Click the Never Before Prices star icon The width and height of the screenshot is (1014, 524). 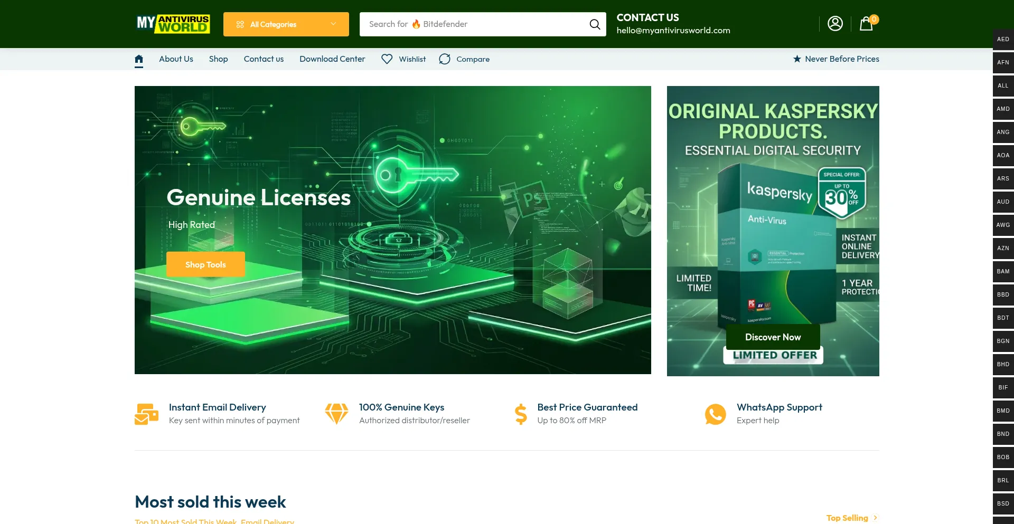797,59
